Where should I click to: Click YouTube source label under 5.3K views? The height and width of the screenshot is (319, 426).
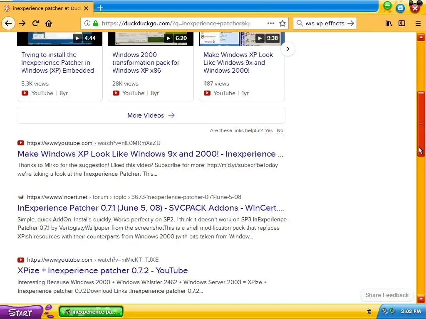point(42,93)
